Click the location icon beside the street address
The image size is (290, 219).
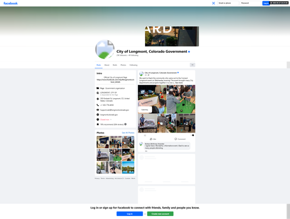(x=97, y=99)
